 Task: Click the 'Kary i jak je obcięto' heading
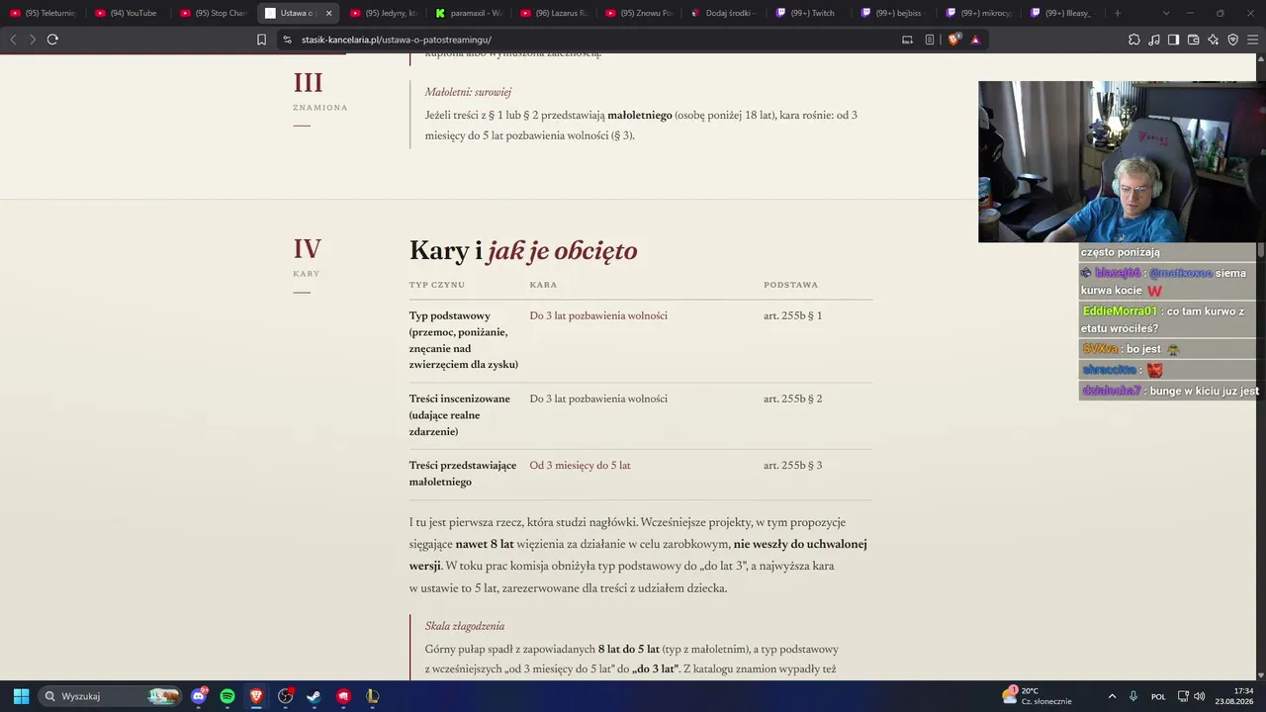coord(523,251)
